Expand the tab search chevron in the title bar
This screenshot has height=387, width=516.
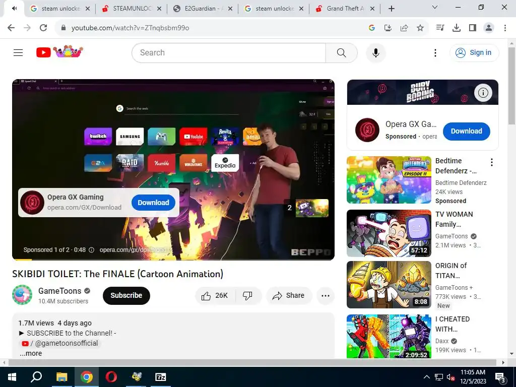[x=435, y=7]
